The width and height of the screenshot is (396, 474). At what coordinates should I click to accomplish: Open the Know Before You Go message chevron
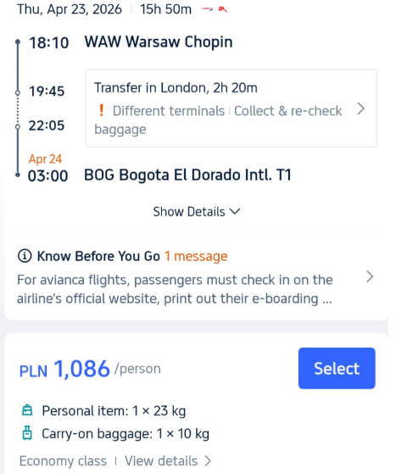point(370,276)
